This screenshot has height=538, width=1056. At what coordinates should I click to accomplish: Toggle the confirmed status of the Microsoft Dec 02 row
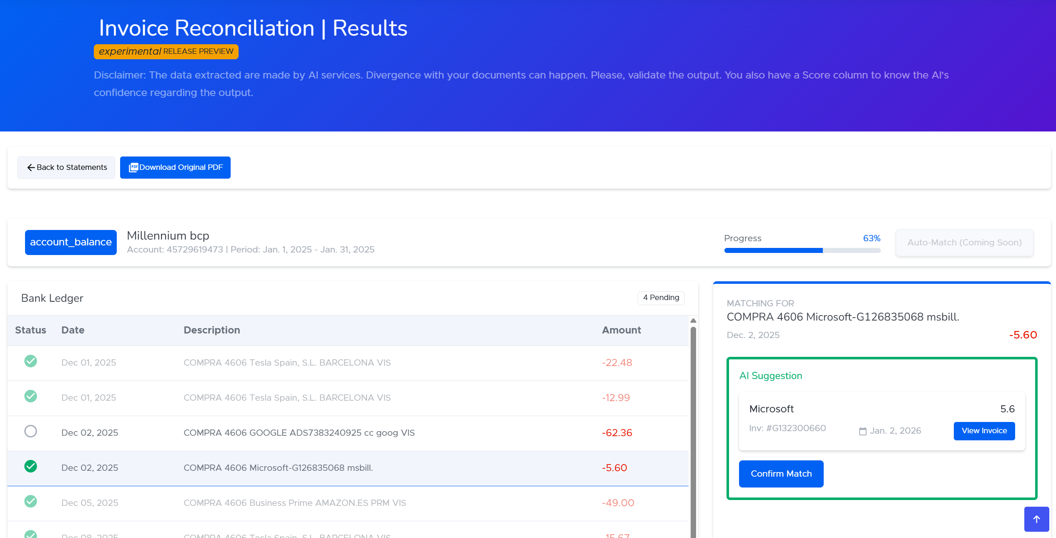coord(30,467)
